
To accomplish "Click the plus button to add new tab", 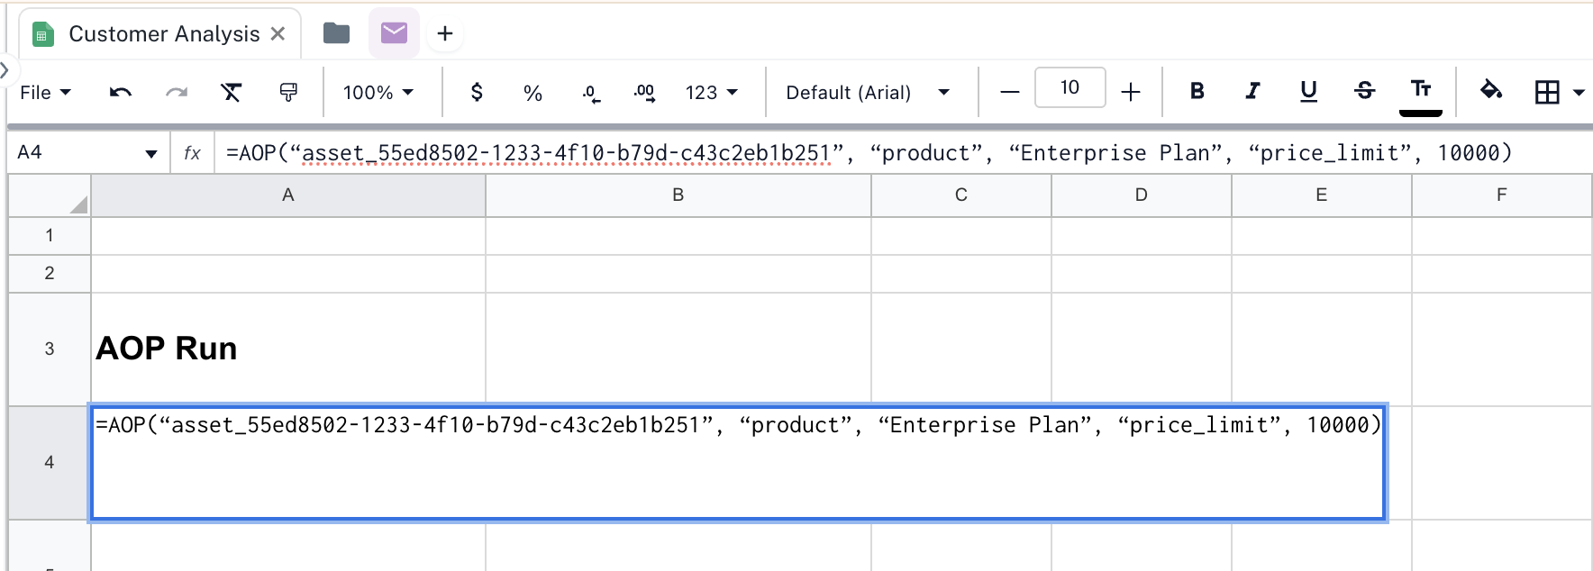I will (x=444, y=34).
